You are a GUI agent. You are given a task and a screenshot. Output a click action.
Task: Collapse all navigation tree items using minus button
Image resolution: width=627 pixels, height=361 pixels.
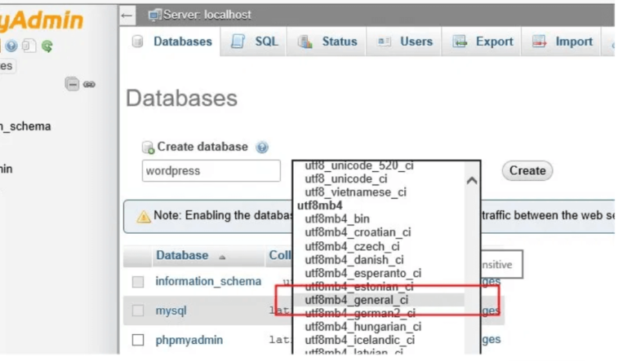[x=73, y=84]
